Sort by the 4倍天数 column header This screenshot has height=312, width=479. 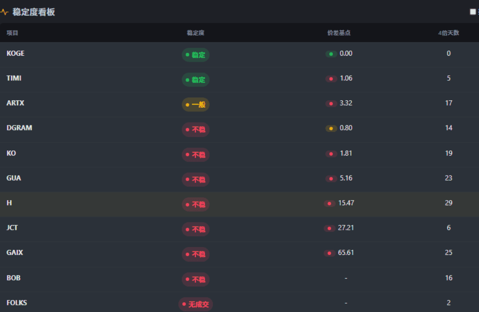[448, 33]
